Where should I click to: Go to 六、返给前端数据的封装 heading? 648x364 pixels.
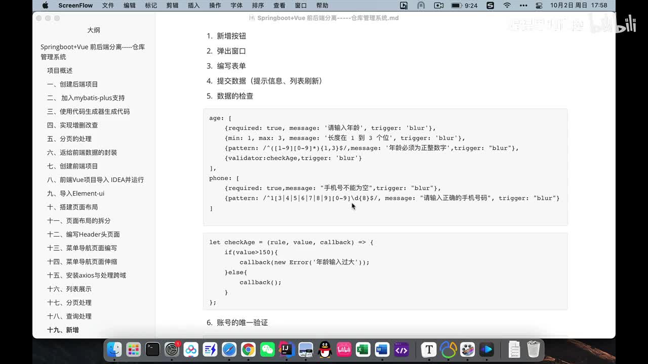click(x=82, y=153)
